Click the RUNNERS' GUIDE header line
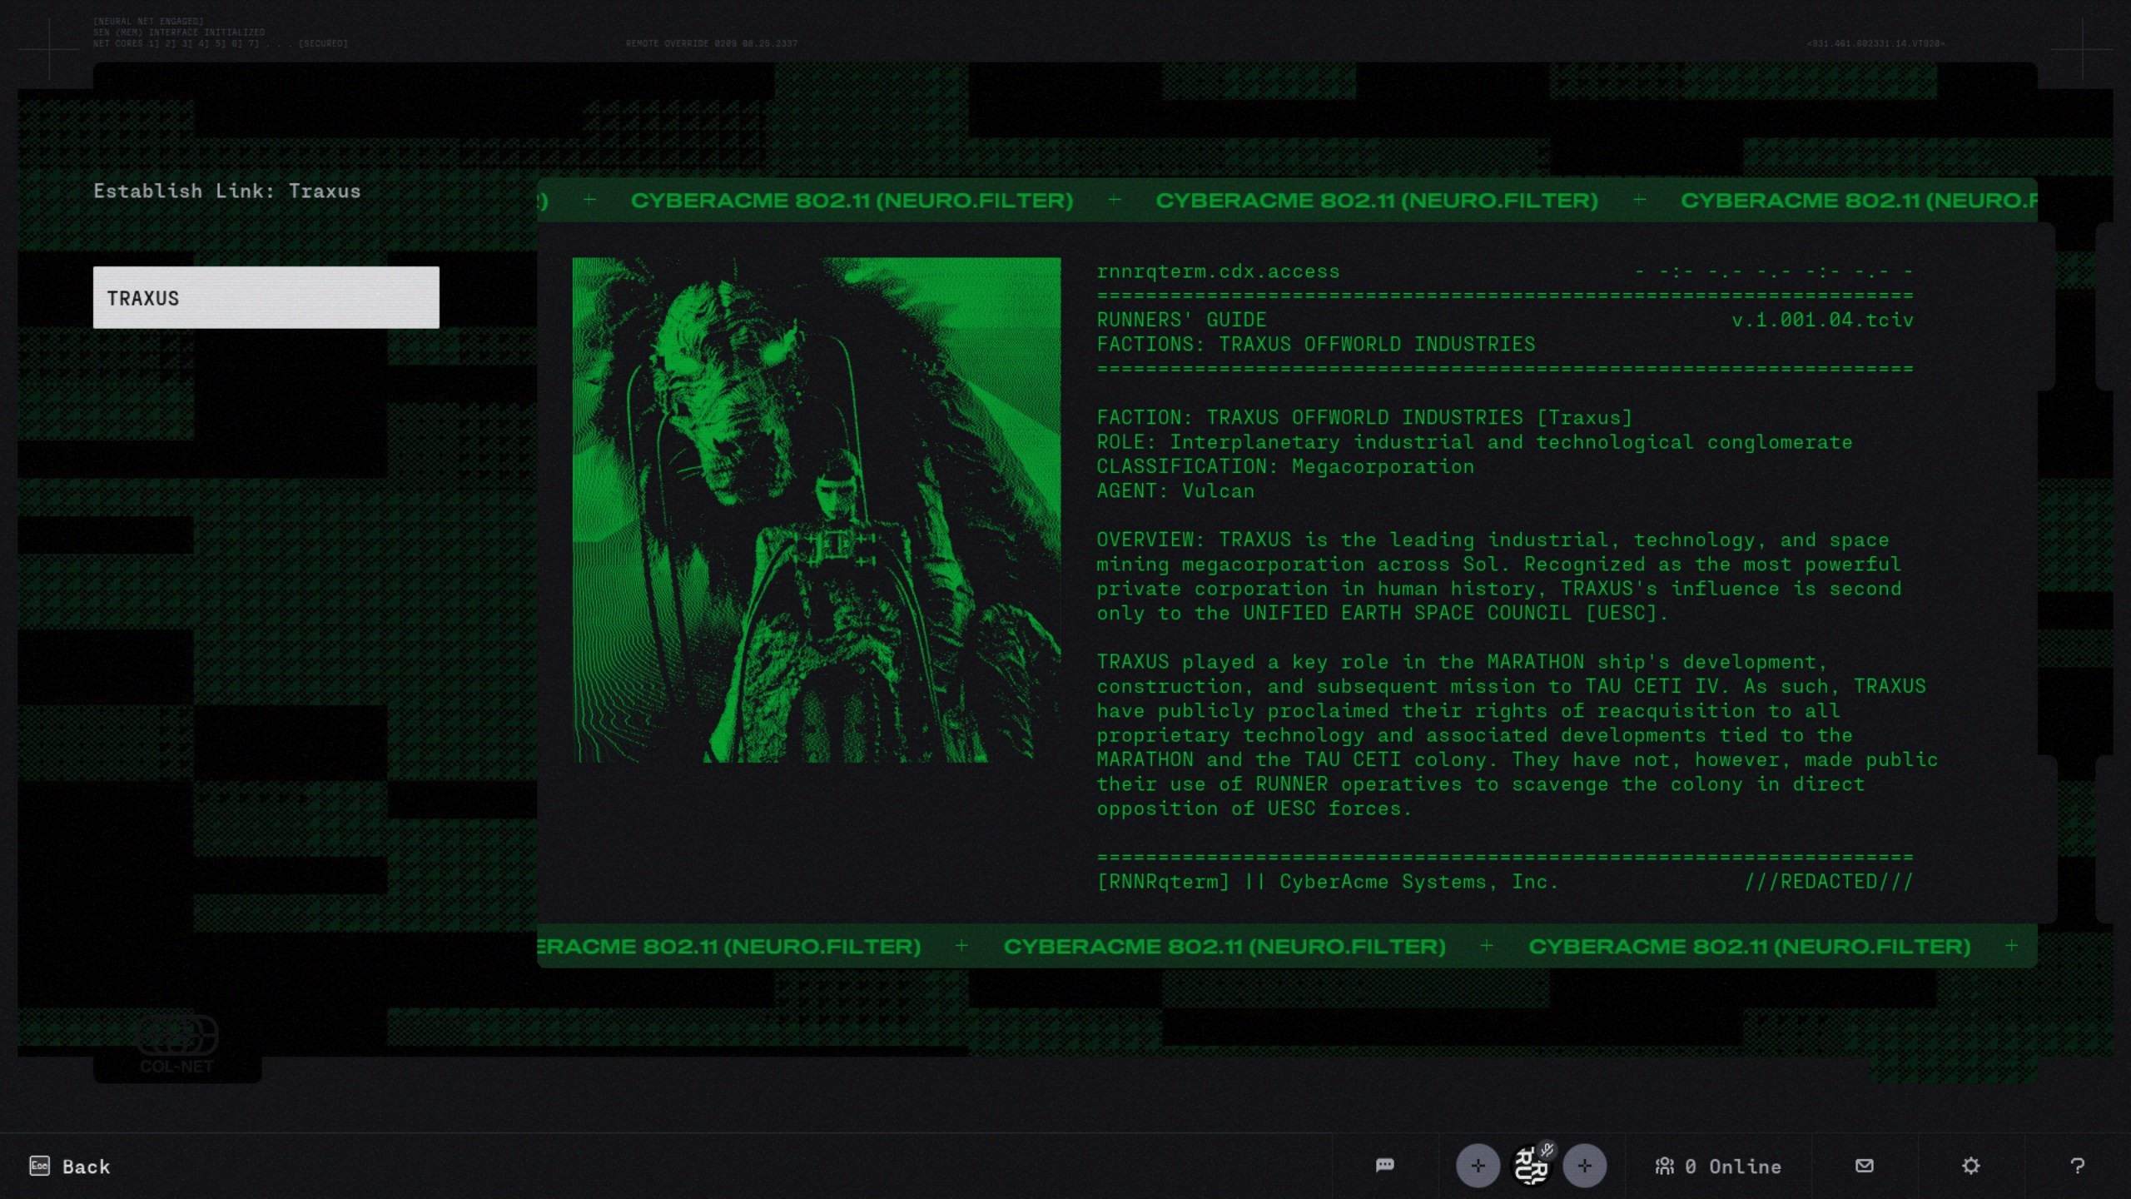Viewport: 2131px width, 1199px height. 1181,320
